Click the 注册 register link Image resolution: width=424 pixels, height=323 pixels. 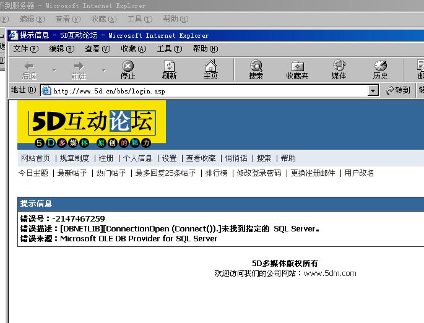(106, 158)
